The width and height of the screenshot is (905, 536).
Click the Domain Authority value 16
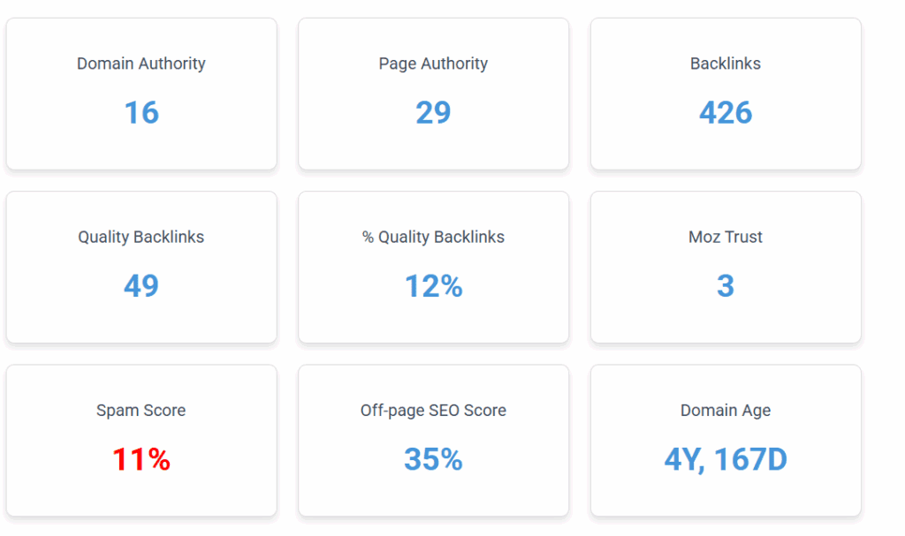(141, 113)
